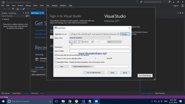The height and width of the screenshot is (104, 185).
Task: Open Toolbox window position dropdown arrow
Action: tap(24, 13)
